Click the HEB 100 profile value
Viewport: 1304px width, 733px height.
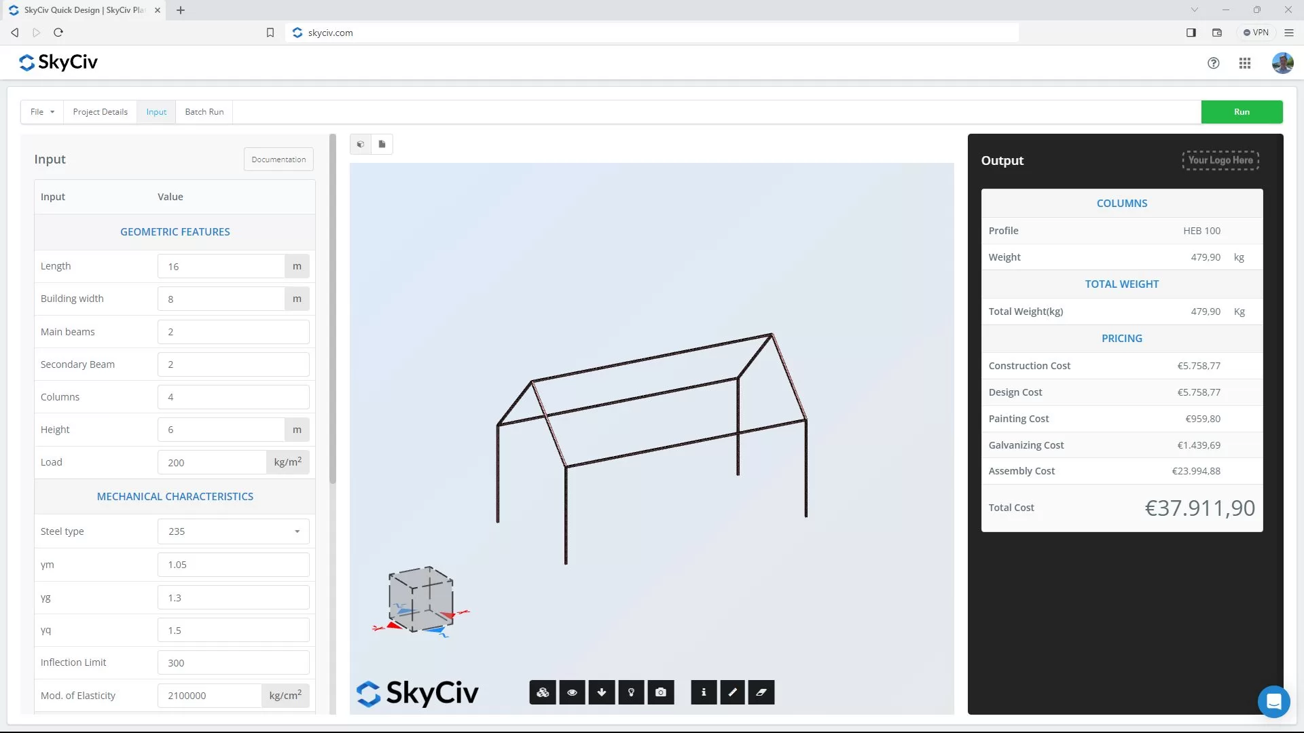(1201, 231)
